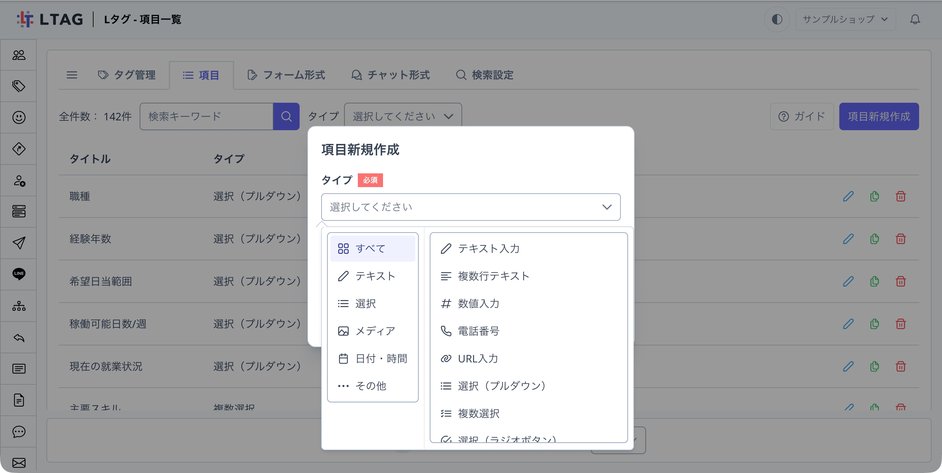Click the hamburger menu expander
942x473 pixels.
tap(72, 75)
